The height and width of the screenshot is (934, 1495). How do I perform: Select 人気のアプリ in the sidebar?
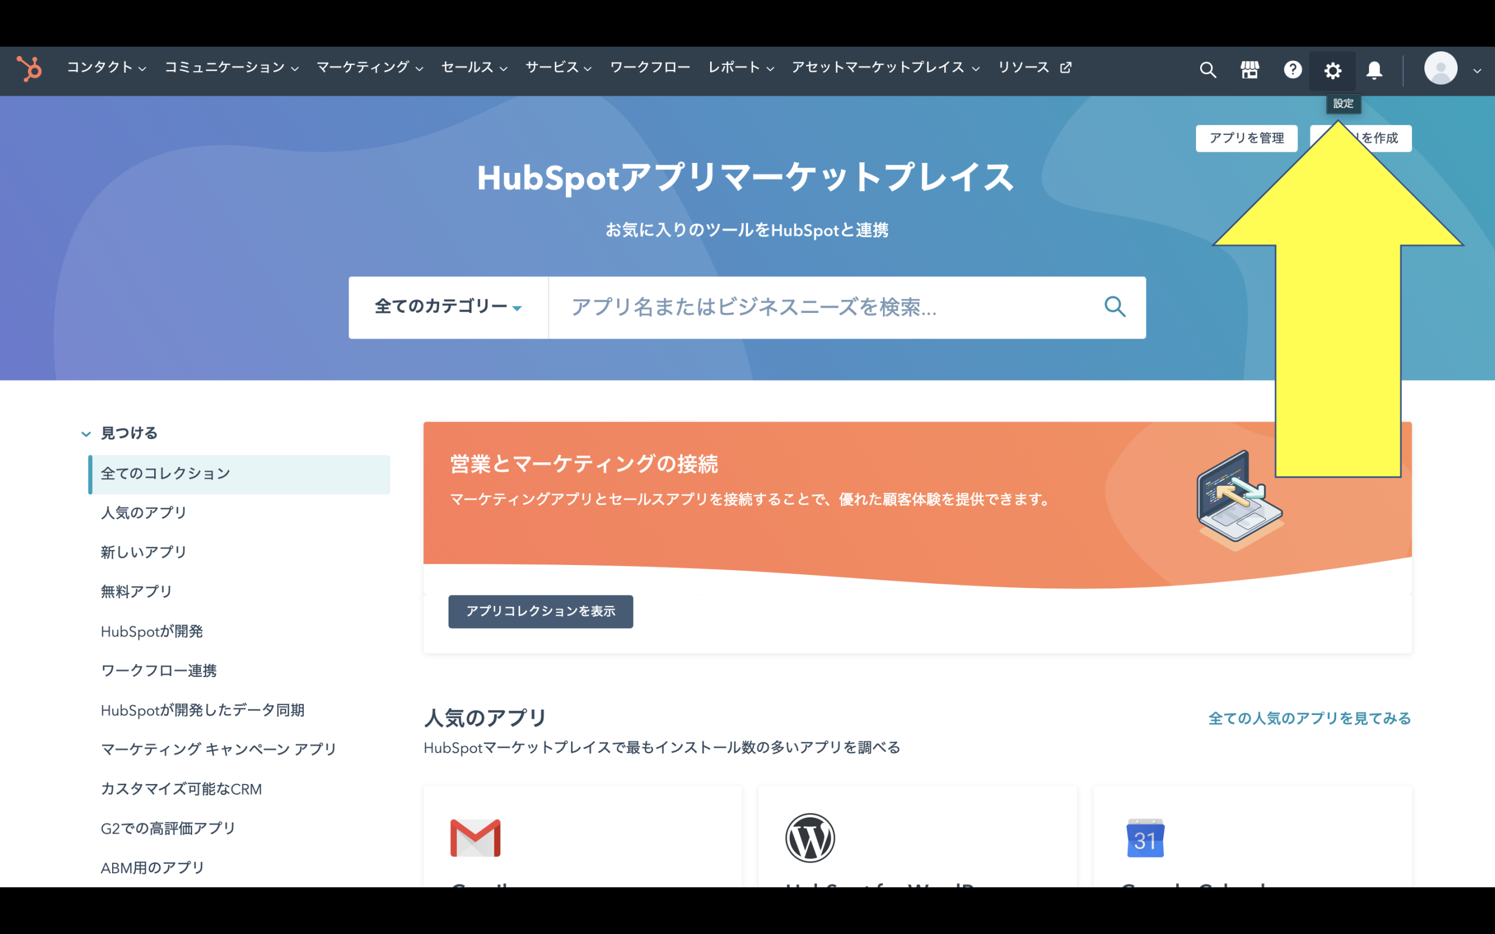pos(143,513)
